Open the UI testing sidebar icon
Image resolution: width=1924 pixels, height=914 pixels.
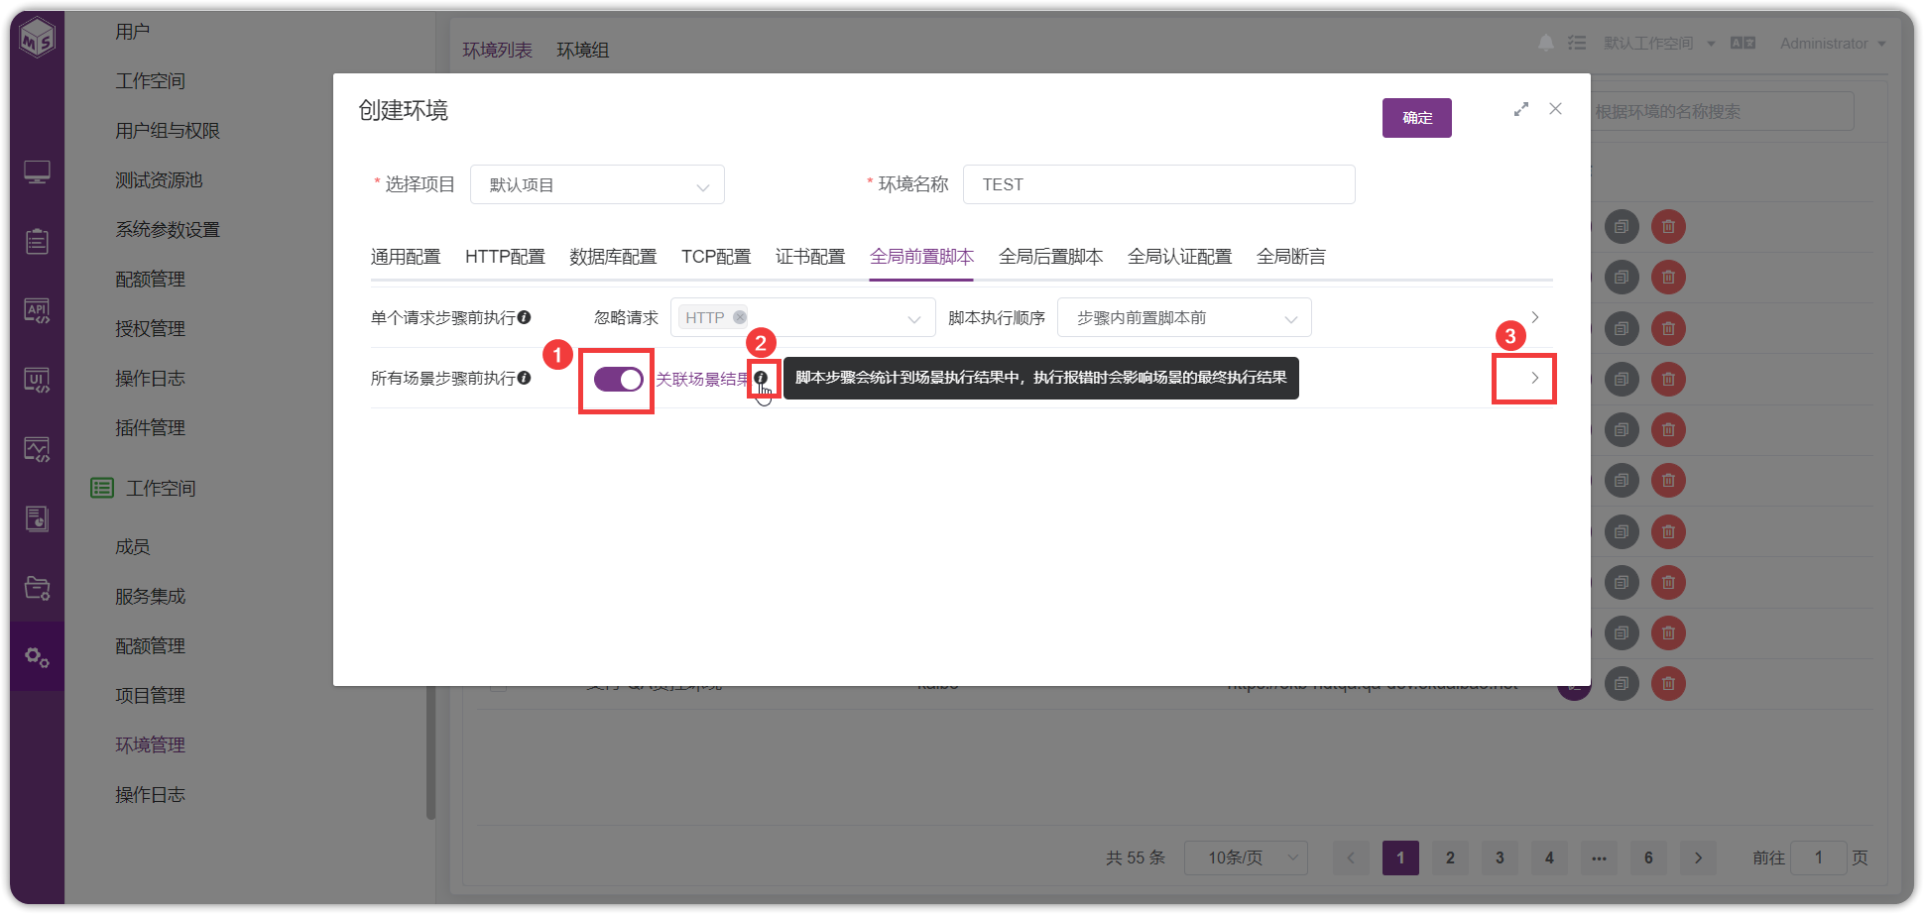[x=37, y=380]
